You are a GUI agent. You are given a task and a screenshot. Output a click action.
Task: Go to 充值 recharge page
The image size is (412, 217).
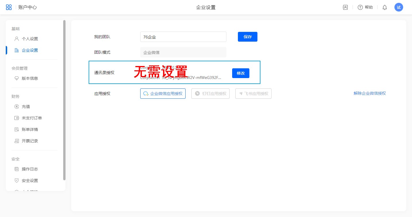pos(26,106)
